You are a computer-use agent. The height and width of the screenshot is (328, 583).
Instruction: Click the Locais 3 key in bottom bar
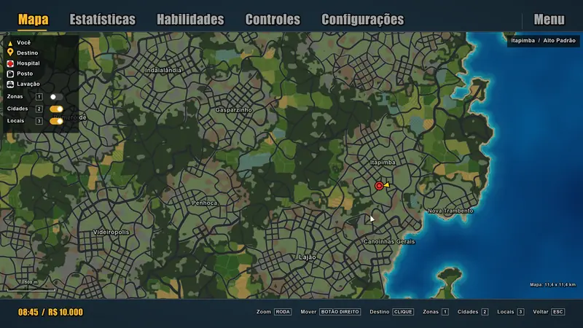pos(520,312)
